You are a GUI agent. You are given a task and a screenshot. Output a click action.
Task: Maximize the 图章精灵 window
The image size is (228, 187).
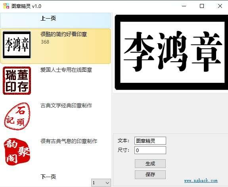click(202, 6)
